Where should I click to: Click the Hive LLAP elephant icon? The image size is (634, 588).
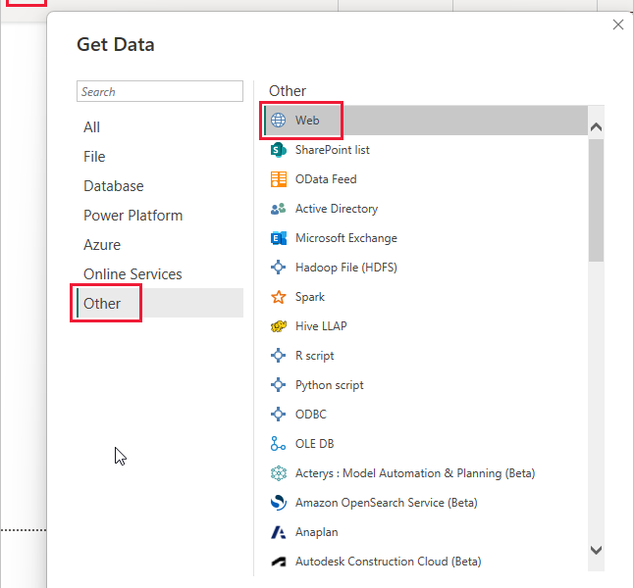point(278,326)
